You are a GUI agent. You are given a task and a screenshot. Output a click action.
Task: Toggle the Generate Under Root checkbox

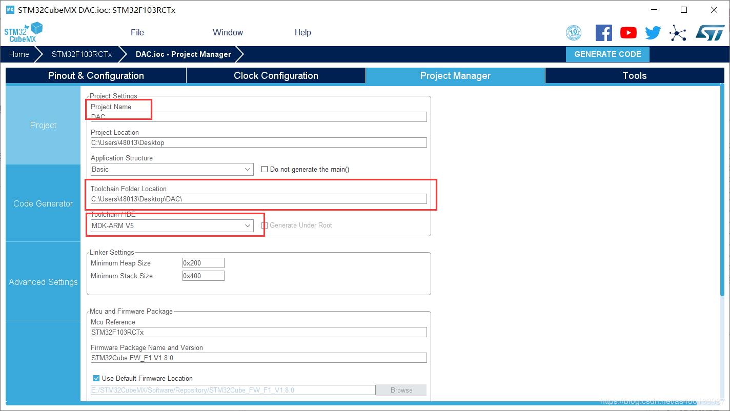coord(265,225)
